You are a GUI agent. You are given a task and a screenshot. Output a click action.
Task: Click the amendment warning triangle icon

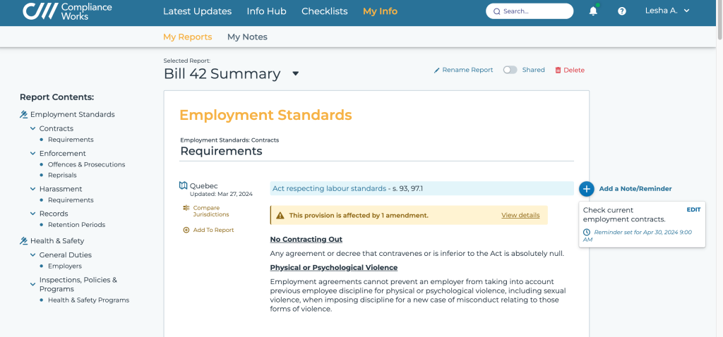[x=280, y=215]
